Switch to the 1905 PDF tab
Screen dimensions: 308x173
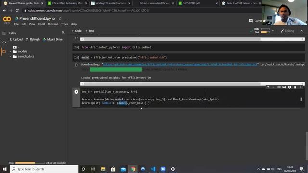tap(198, 3)
